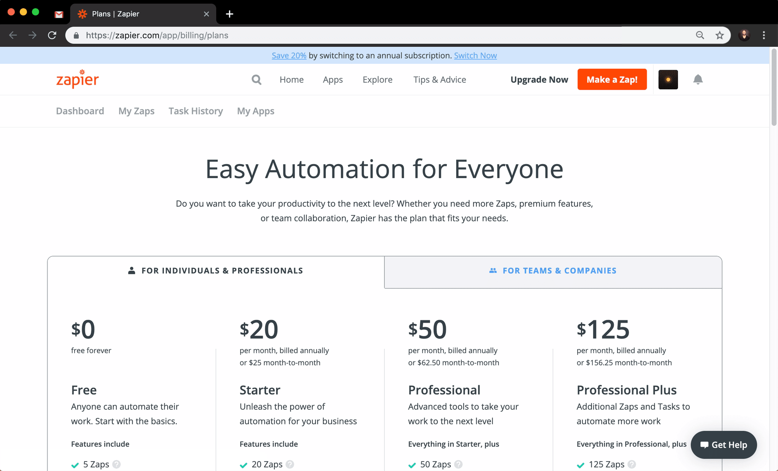Open Chrome's three-dot menu
This screenshot has width=778, height=471.
(764, 35)
